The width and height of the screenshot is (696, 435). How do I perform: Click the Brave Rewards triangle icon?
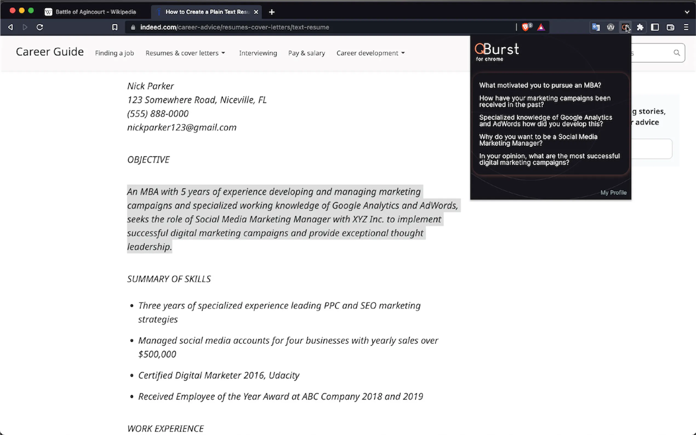click(541, 27)
